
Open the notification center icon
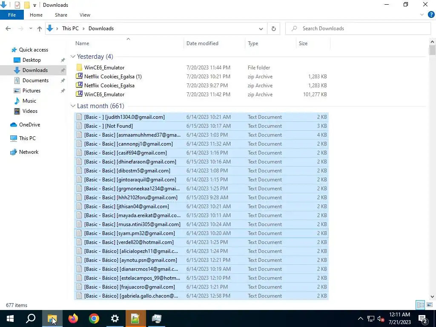(422, 318)
